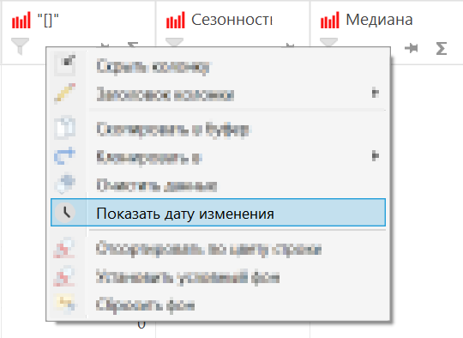Viewport: 463px width, 338px height.
Task: Choose the menu entry with the blue curved arrow
Action: click(x=218, y=157)
